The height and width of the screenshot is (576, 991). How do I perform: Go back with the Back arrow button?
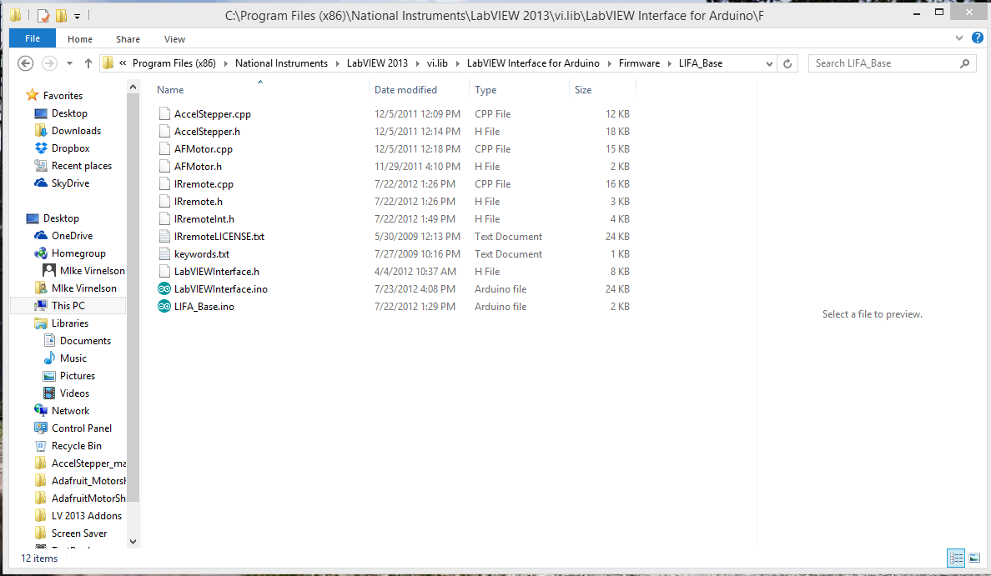tap(25, 63)
